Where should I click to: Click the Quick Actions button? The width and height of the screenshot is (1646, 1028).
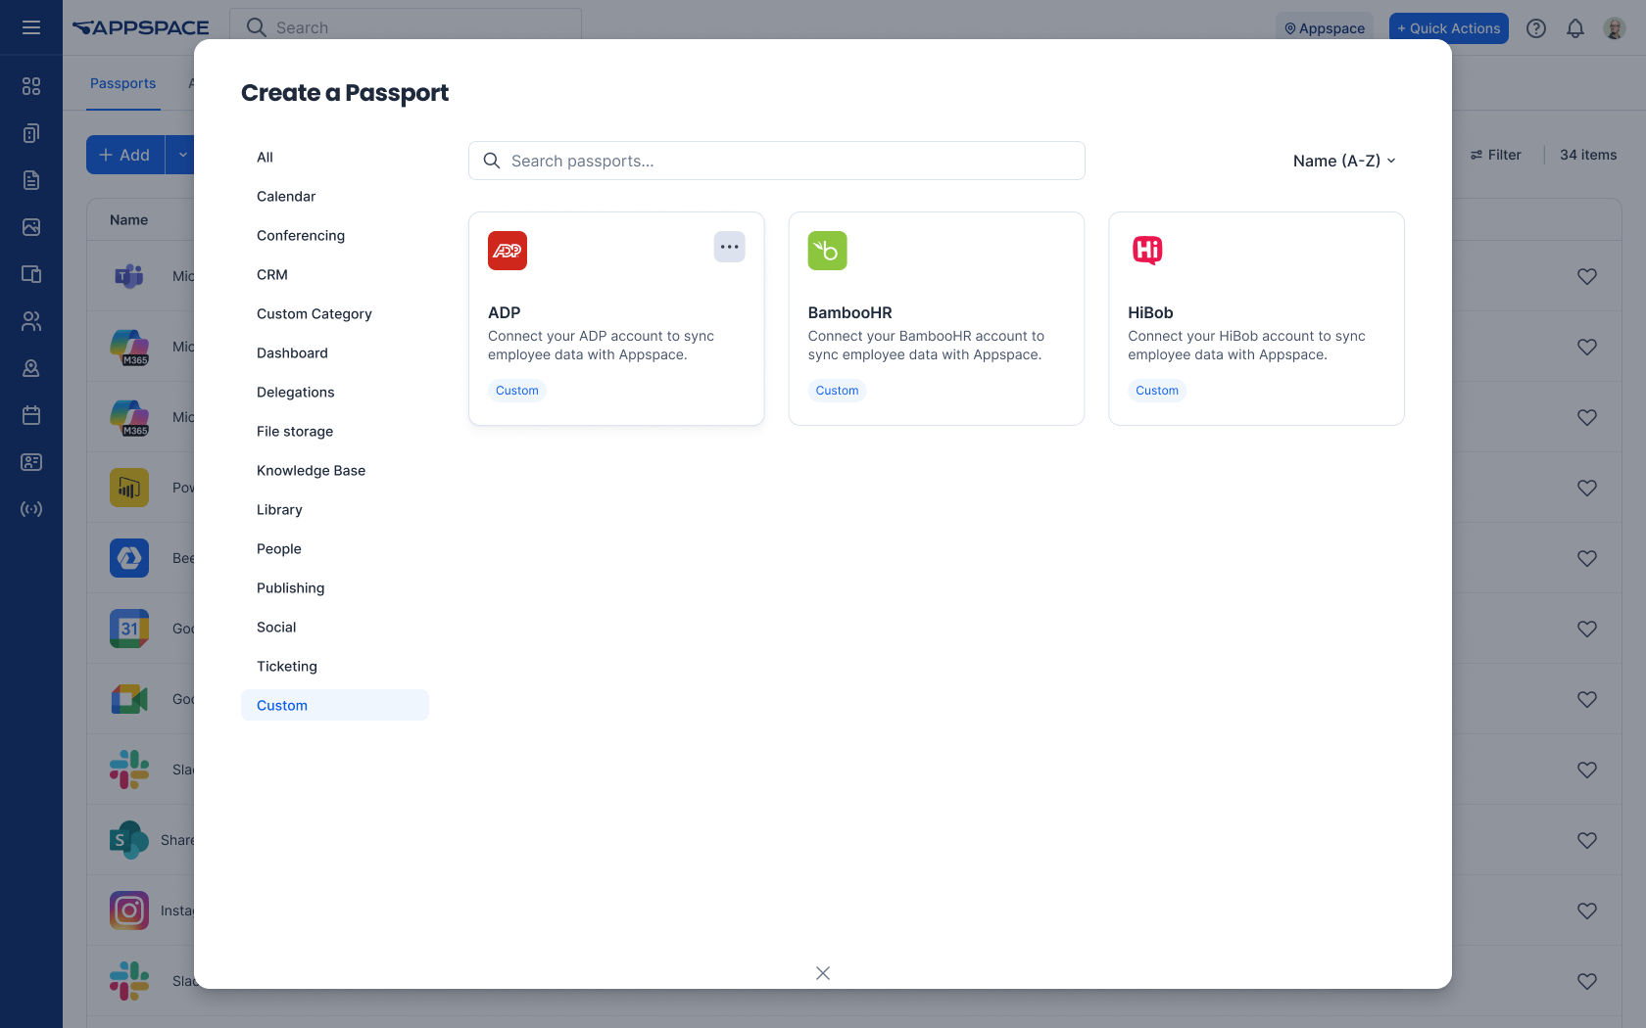[1448, 28]
